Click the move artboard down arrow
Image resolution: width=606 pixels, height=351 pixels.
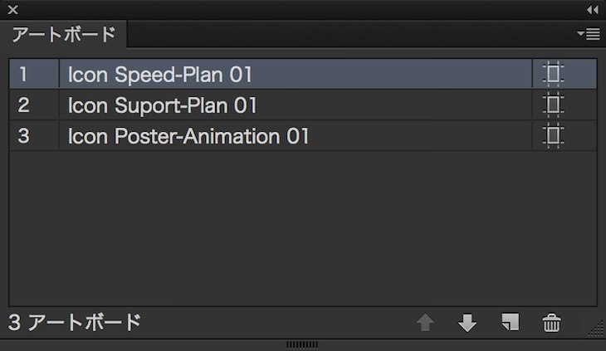tap(467, 323)
